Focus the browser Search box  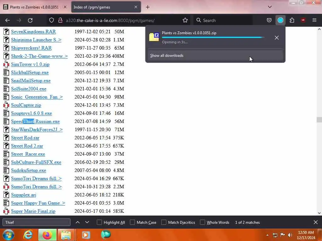223,20
